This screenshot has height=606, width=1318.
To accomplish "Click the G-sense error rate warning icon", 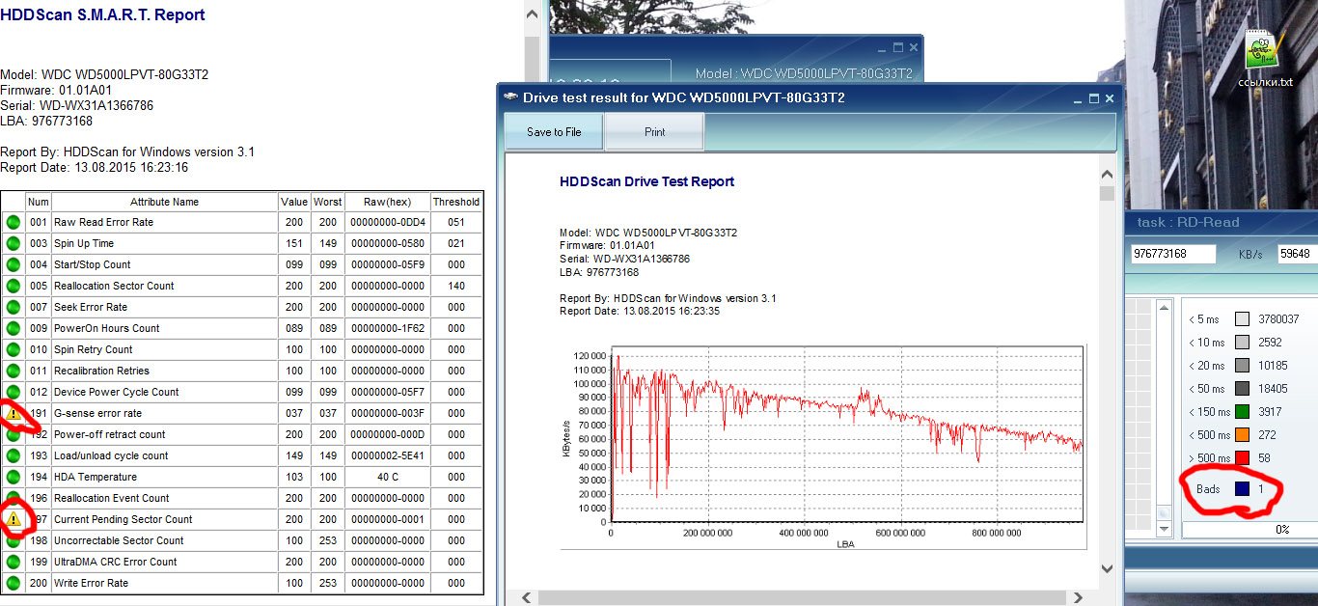I will click(14, 413).
